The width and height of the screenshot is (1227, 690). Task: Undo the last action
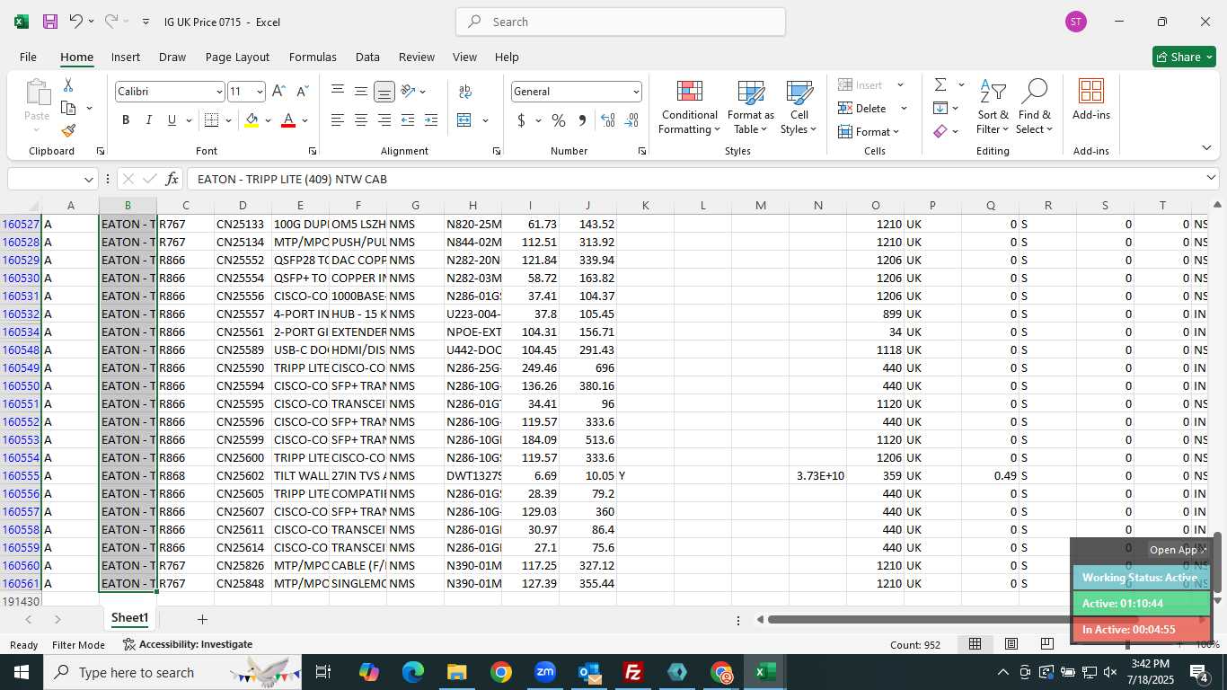pos(76,22)
